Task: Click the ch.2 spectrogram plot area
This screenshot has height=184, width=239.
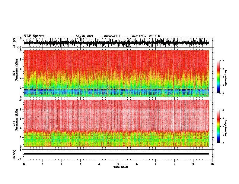Action: (116, 123)
